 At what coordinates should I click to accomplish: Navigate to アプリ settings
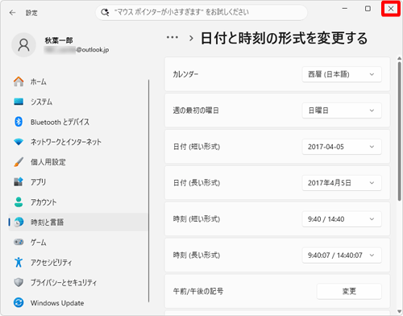[x=78, y=182]
